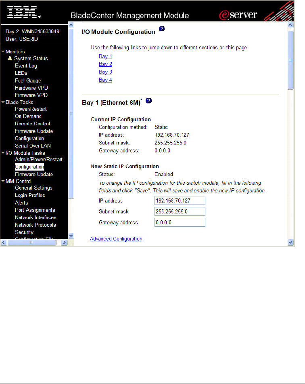
Task: Click the Status value Enabled
Action: click(164, 174)
